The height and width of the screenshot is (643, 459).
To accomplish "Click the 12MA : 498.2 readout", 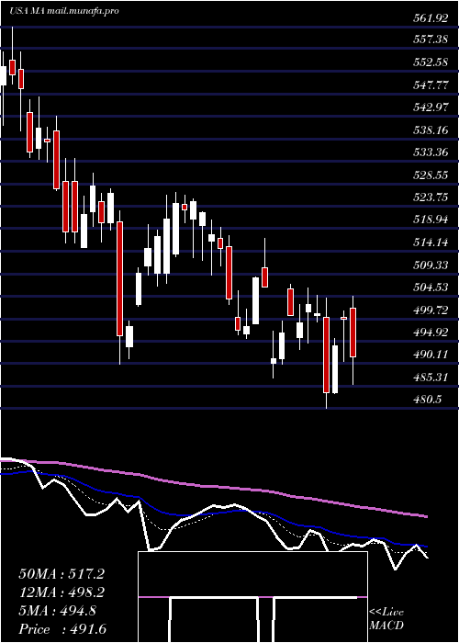I will pyautogui.click(x=62, y=592).
